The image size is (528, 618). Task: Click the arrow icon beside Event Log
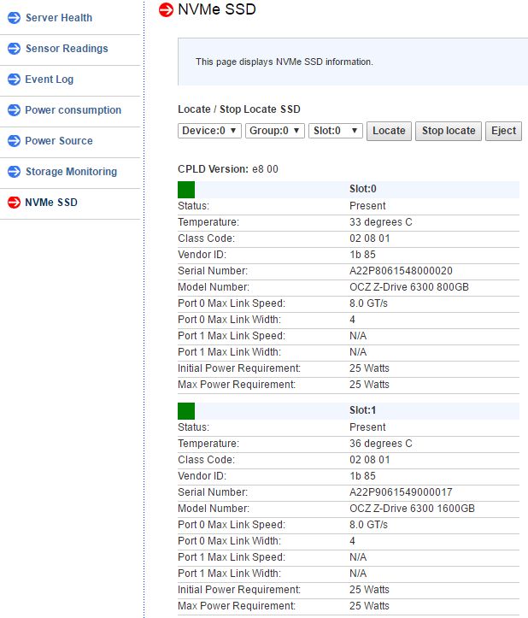15,79
